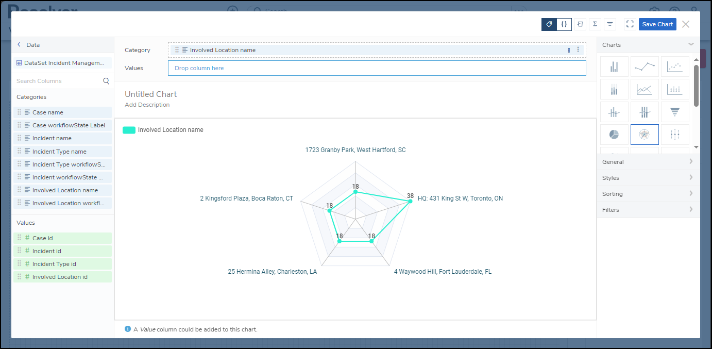The image size is (712, 349).
Task: Click the Values drop column field
Action: (x=377, y=68)
